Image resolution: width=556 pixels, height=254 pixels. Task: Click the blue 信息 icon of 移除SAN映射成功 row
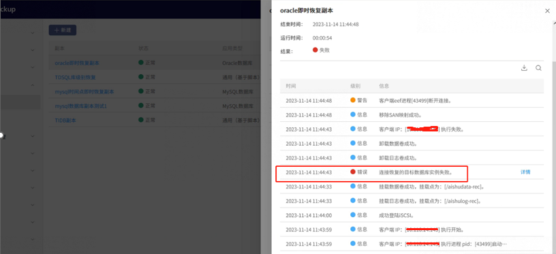tap(353, 114)
